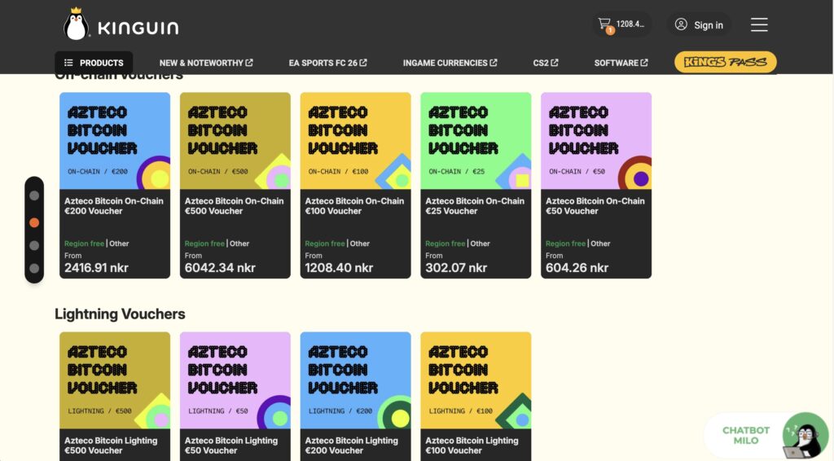Select the bottom gray page indicator dot
This screenshot has height=461, width=834.
point(34,268)
